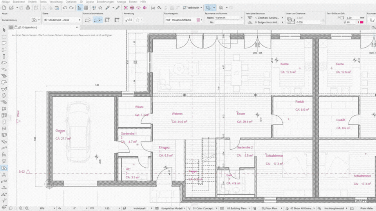Viewport: 376px width, 211px height.
Task: Open the Optionen menu
Action: [x=71, y=2]
